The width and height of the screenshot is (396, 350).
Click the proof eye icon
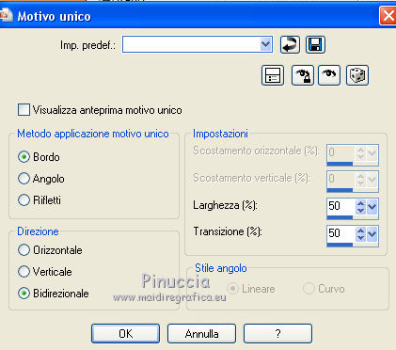(x=329, y=75)
